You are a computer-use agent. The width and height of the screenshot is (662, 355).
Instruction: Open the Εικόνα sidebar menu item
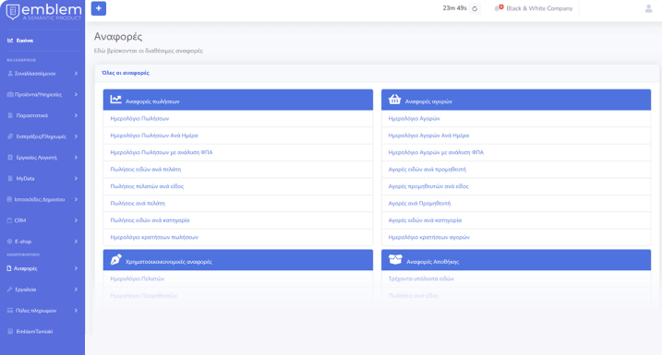coord(42,41)
